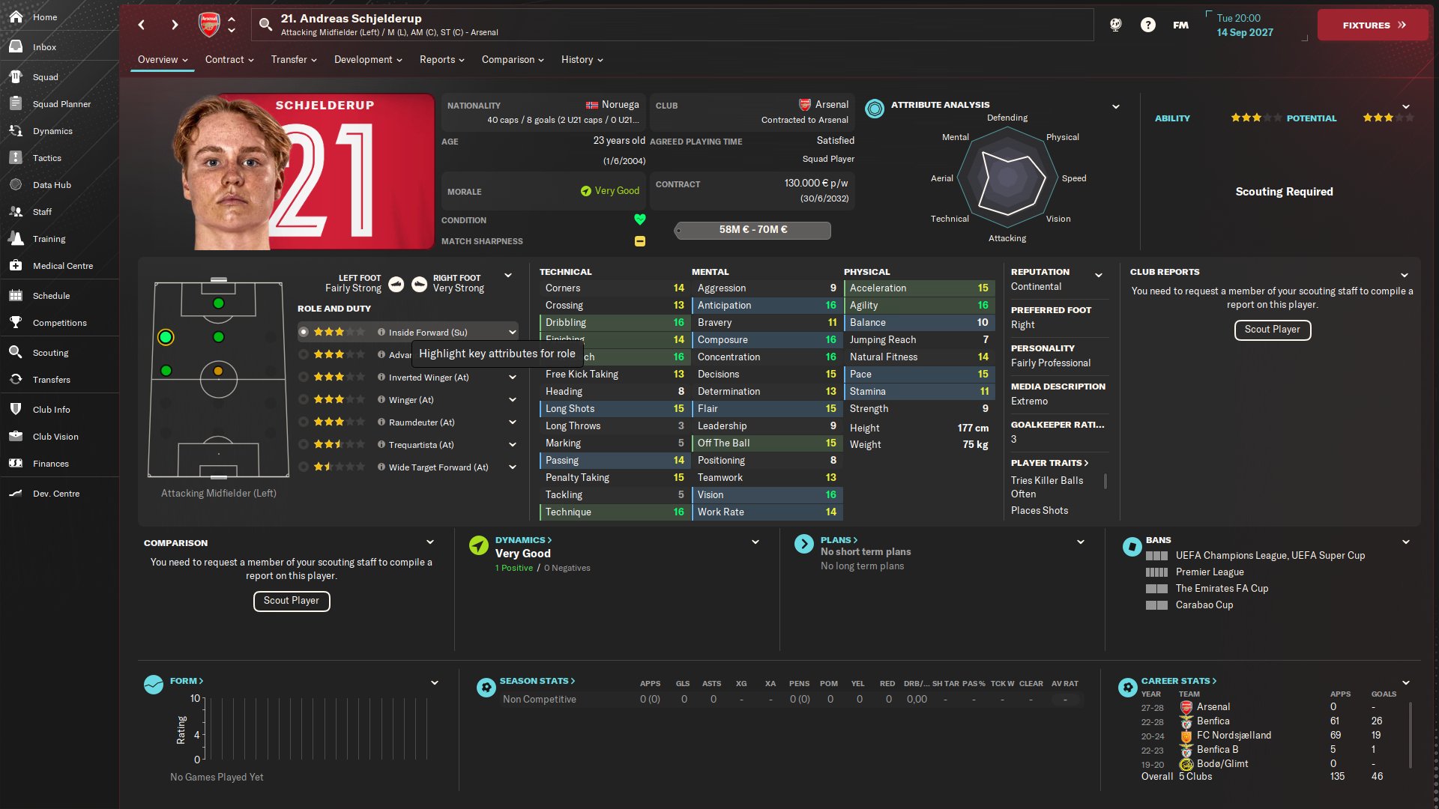Expand the Ability/Potential panel dropdown
The image size is (1439, 809).
[1406, 106]
